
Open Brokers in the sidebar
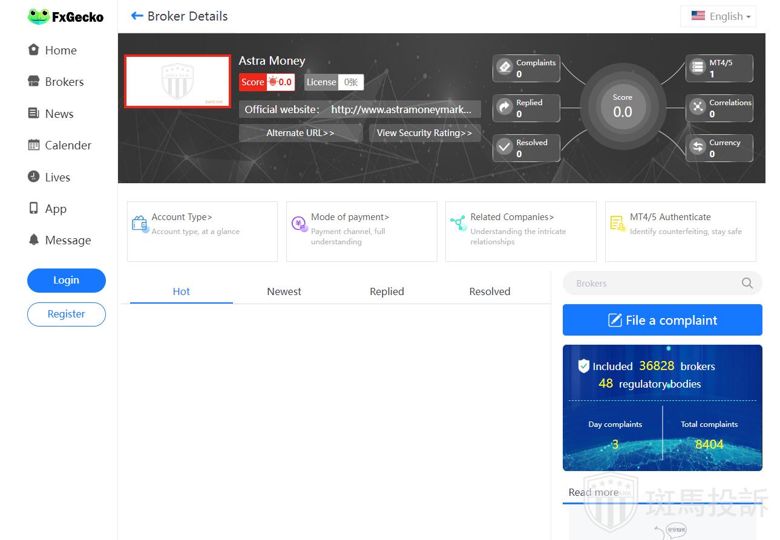[64, 82]
